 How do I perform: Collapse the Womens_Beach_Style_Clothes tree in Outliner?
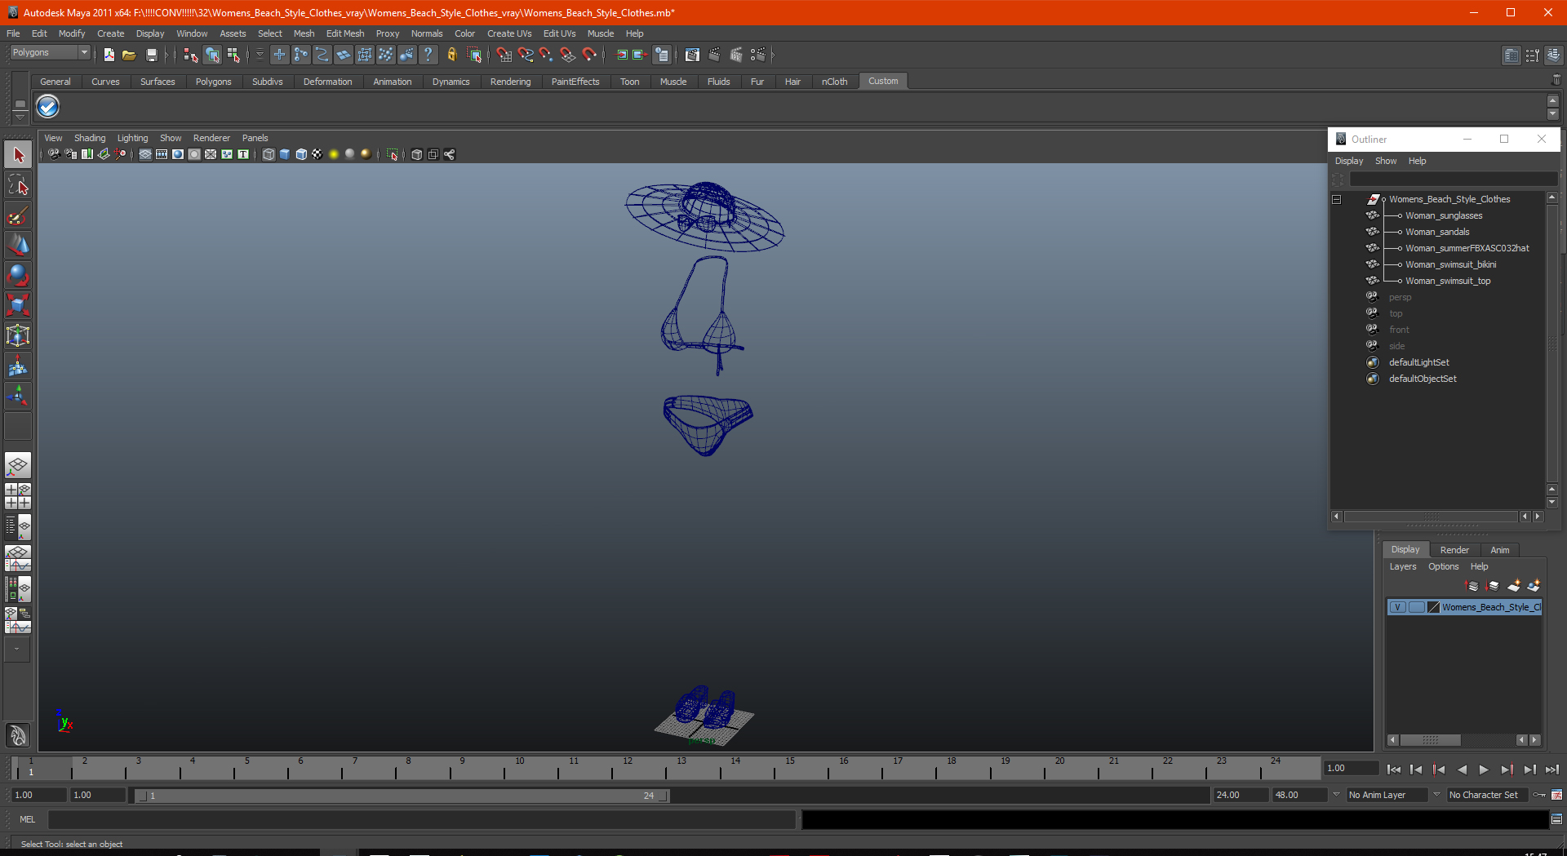click(x=1336, y=199)
